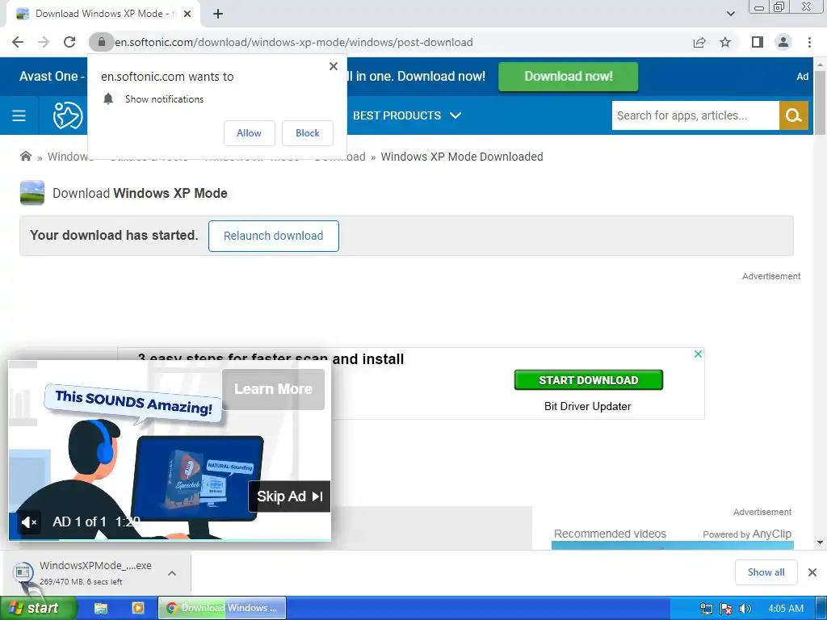
Task: Close the downloads bar
Action: 812,572
